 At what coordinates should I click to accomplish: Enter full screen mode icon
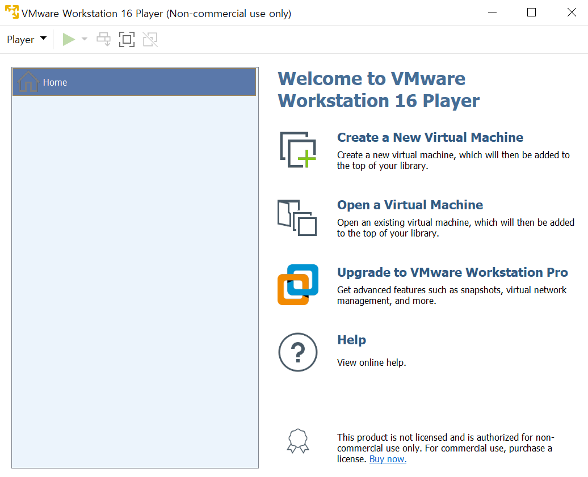[127, 39]
